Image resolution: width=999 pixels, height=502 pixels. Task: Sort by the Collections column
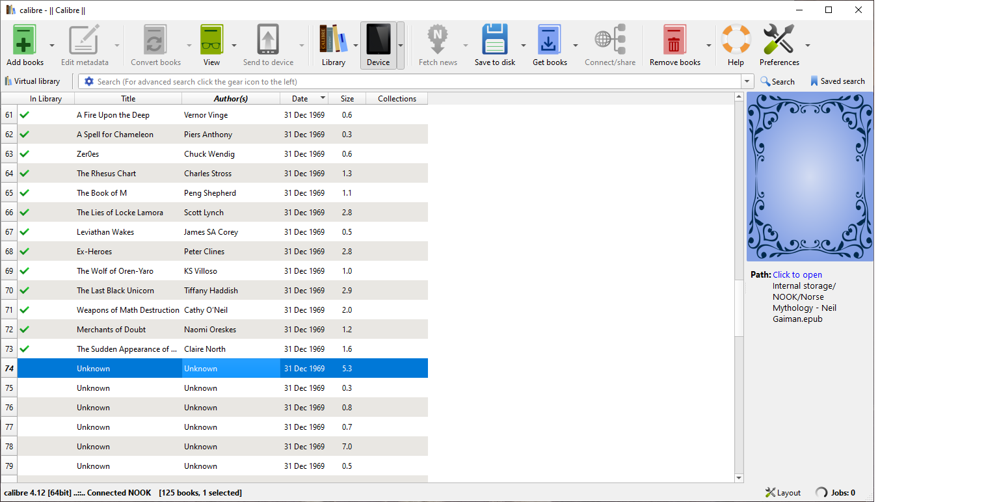point(397,99)
